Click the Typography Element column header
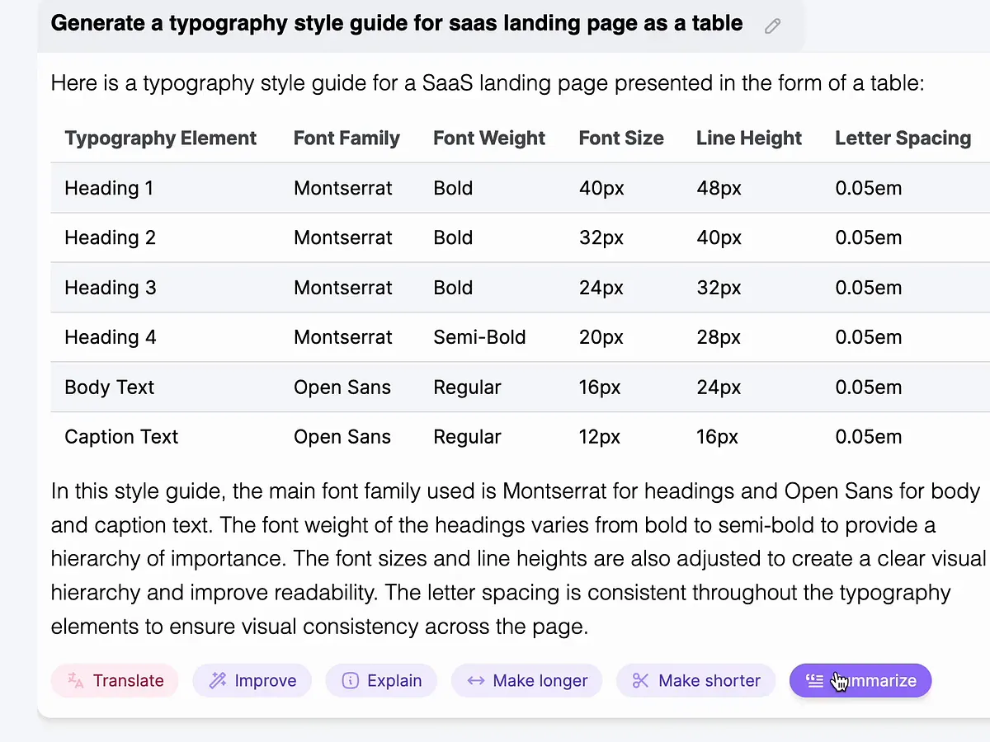990x742 pixels. [161, 138]
